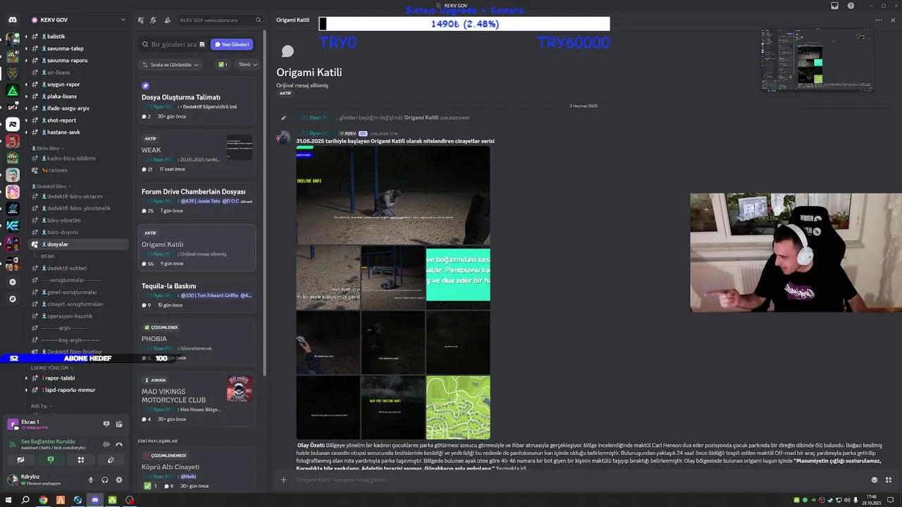
Task: Toggle checkmark reaction on Köprü Altı Cinayeti
Action: (x=151, y=486)
